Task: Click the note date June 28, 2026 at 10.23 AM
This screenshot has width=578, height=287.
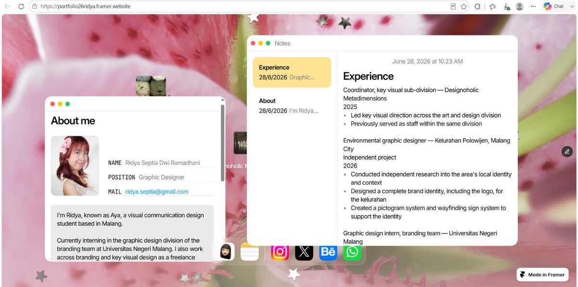Action: tap(428, 62)
